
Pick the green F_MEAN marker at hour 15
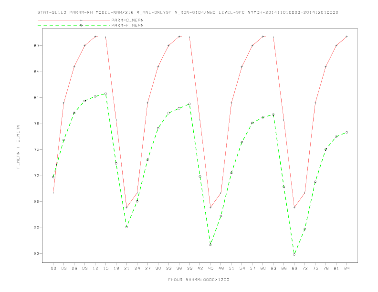105,94
